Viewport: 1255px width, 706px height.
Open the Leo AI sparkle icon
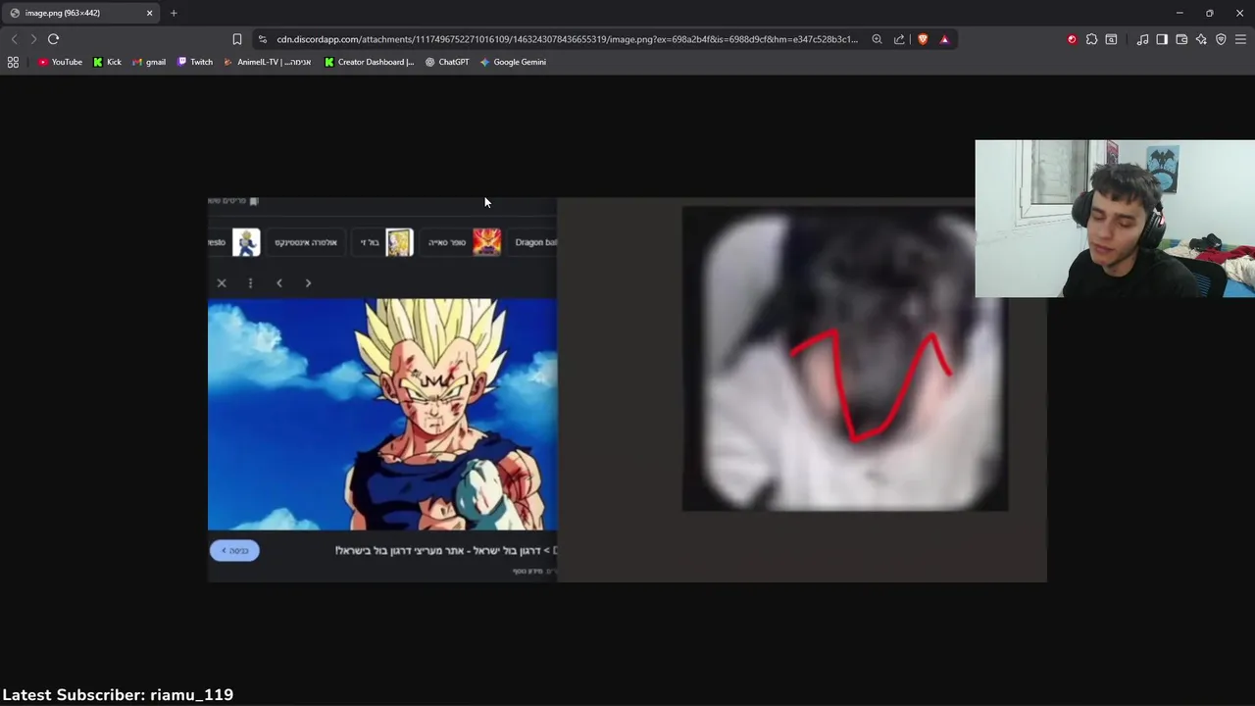click(x=1201, y=39)
